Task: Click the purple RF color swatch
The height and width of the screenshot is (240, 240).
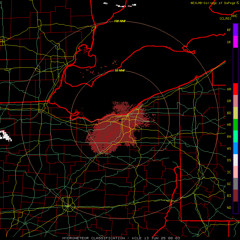Action: (x=235, y=30)
